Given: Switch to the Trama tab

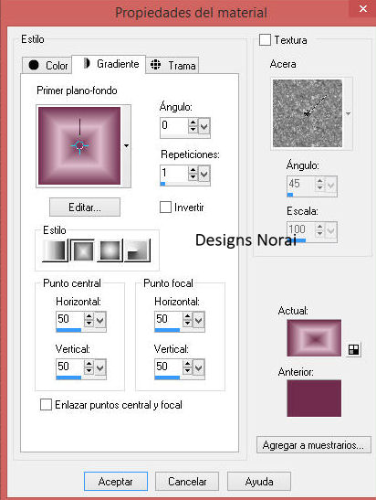Looking at the screenshot, I should (172, 65).
